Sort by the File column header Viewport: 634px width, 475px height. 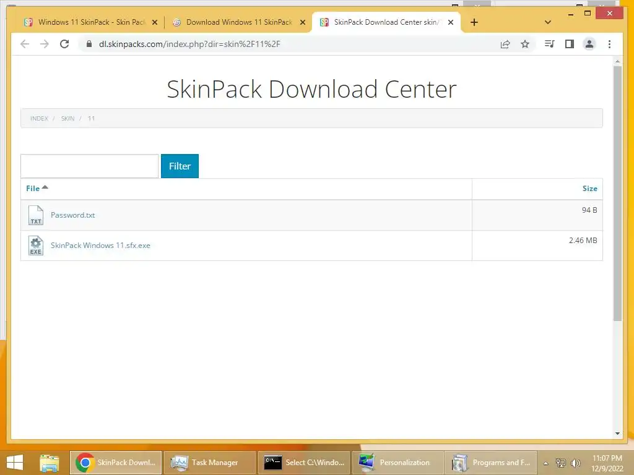33,188
